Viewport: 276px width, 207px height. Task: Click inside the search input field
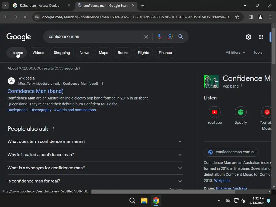[95, 37]
